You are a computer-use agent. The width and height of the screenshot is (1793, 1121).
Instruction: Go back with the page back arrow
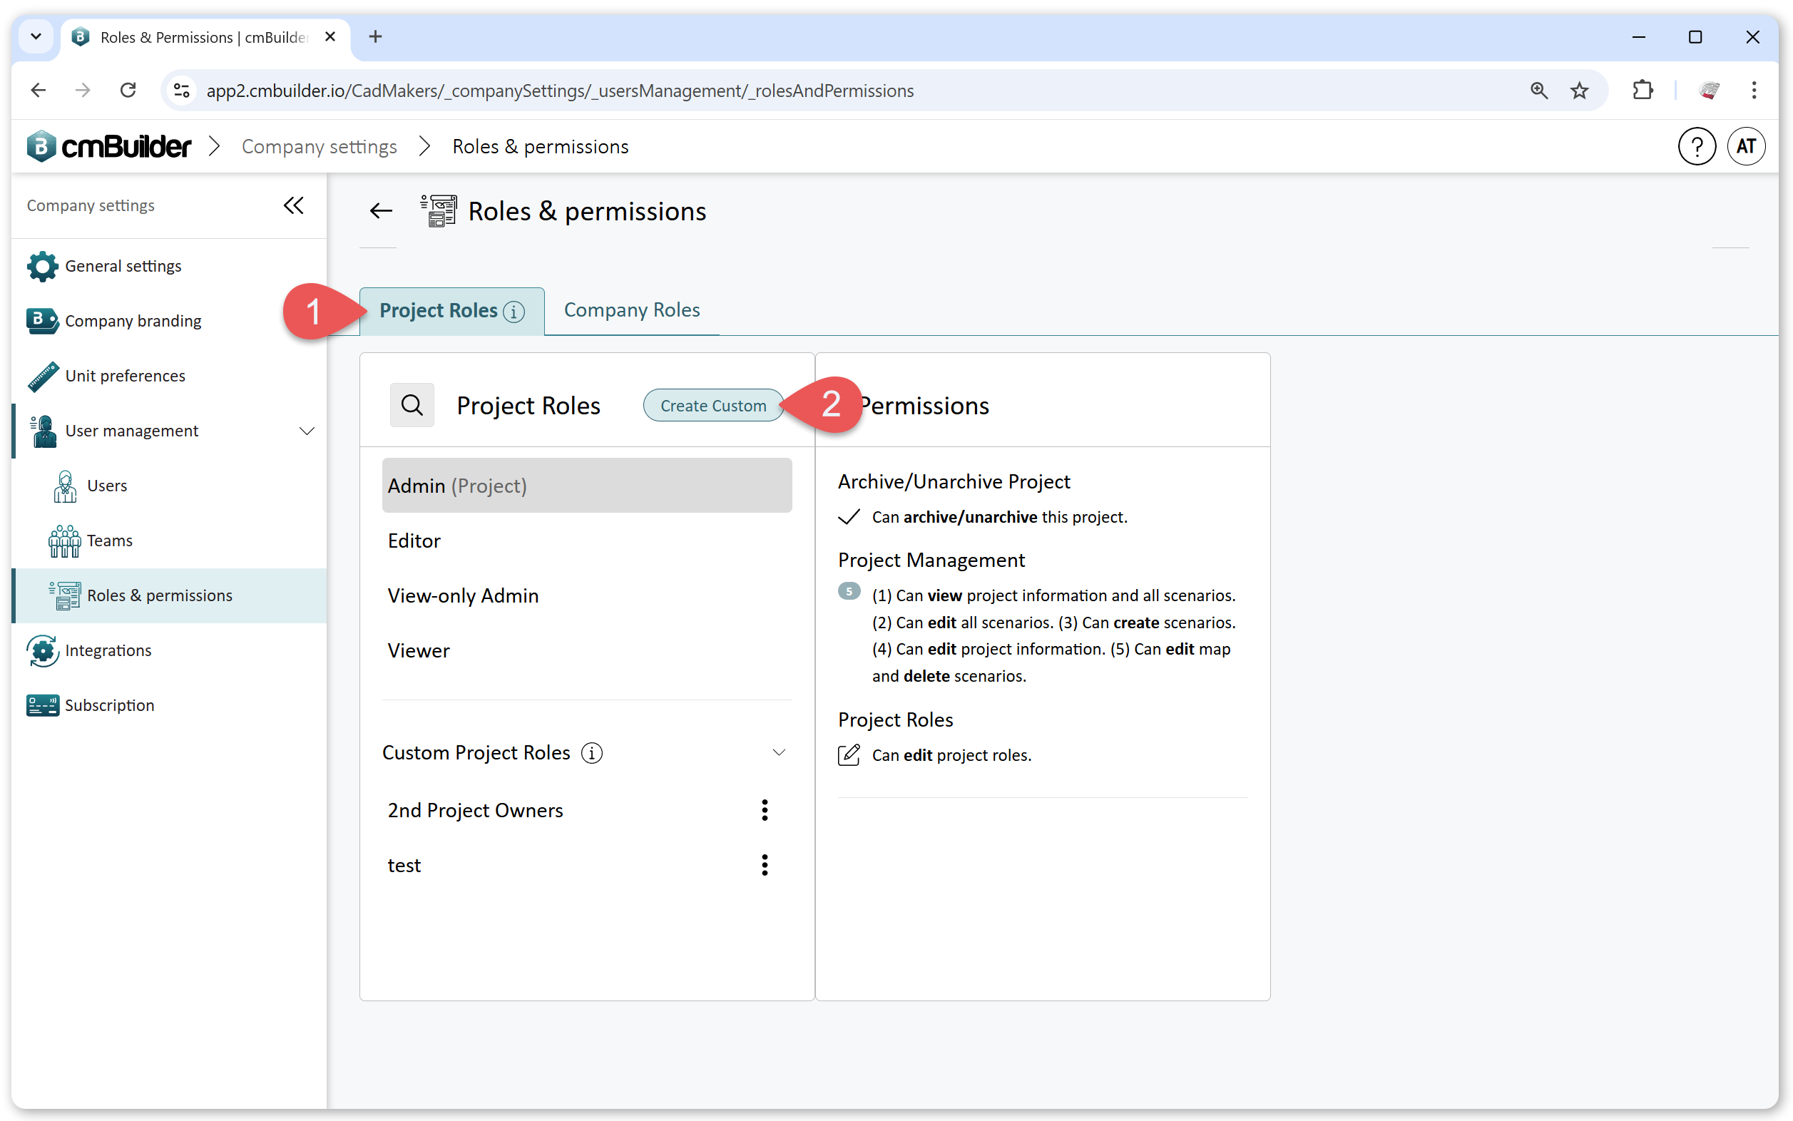coord(381,211)
